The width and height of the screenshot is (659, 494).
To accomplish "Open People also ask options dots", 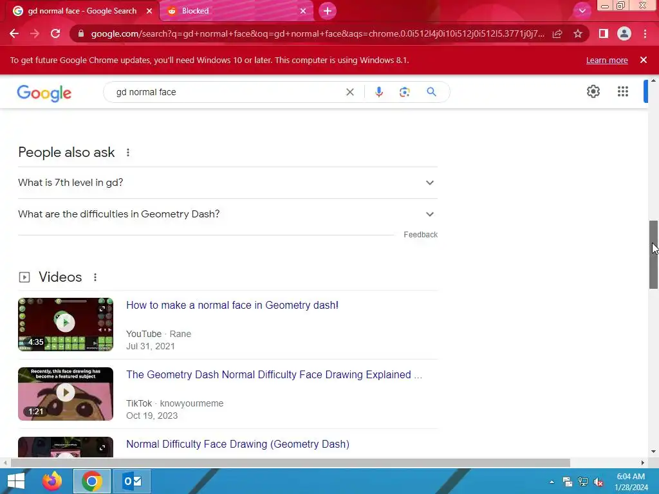I will 128,152.
